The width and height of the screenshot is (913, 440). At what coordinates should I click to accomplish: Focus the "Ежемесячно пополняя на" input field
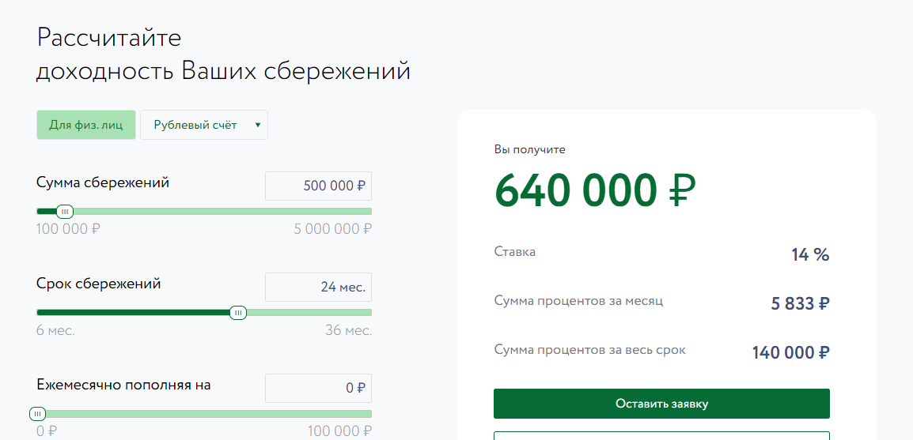(x=318, y=388)
